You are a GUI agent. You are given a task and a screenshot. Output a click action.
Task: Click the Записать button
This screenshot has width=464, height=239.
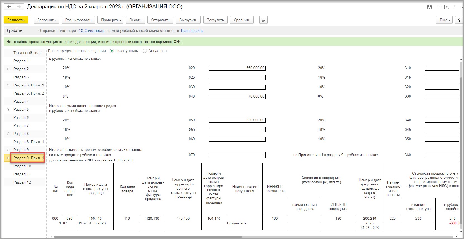pyautogui.click(x=16, y=20)
